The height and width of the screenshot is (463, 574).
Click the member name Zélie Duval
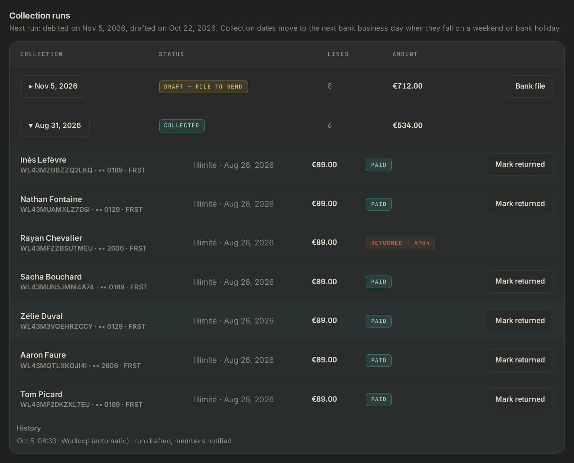pyautogui.click(x=42, y=316)
